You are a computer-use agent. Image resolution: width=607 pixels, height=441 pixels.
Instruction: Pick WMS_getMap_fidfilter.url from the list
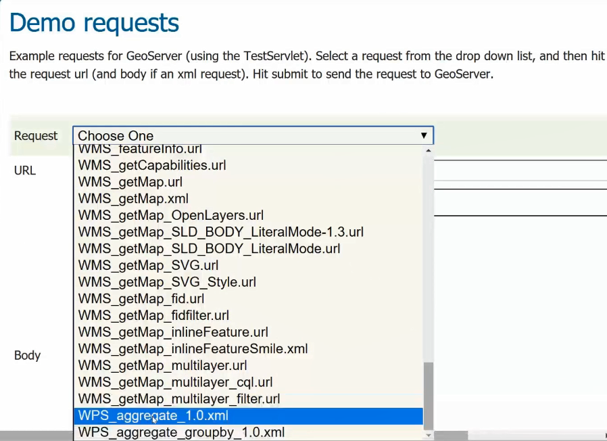click(248, 315)
